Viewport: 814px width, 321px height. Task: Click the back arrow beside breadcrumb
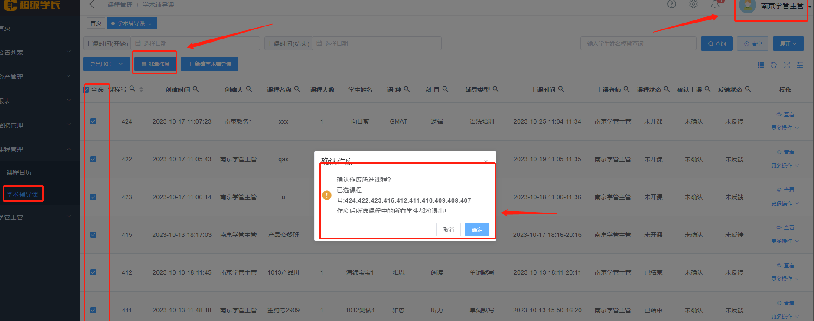[x=92, y=5]
